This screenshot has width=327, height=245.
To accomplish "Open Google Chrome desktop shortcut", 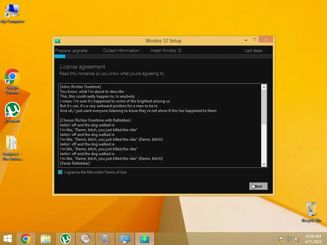I will click(12, 81).
